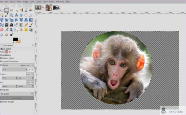Select the Clone stamp tool
The width and height of the screenshot is (186, 115).
(x=21, y=30)
